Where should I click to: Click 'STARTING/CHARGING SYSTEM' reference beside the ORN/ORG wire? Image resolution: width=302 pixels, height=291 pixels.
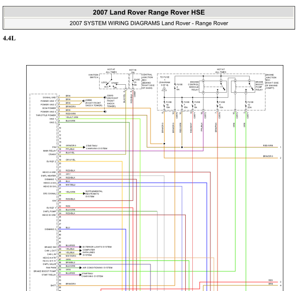[97, 147]
